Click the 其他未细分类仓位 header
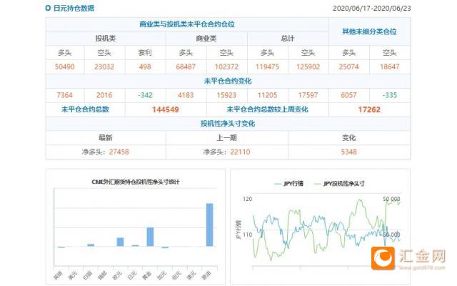This screenshot has height=286, width=457. click(369, 31)
